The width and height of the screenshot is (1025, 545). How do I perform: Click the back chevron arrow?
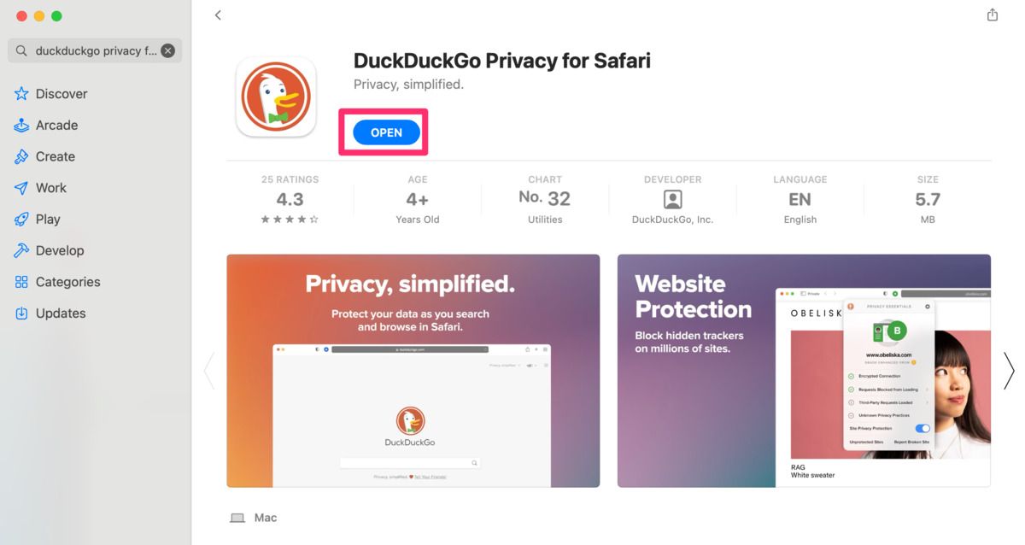tap(218, 15)
